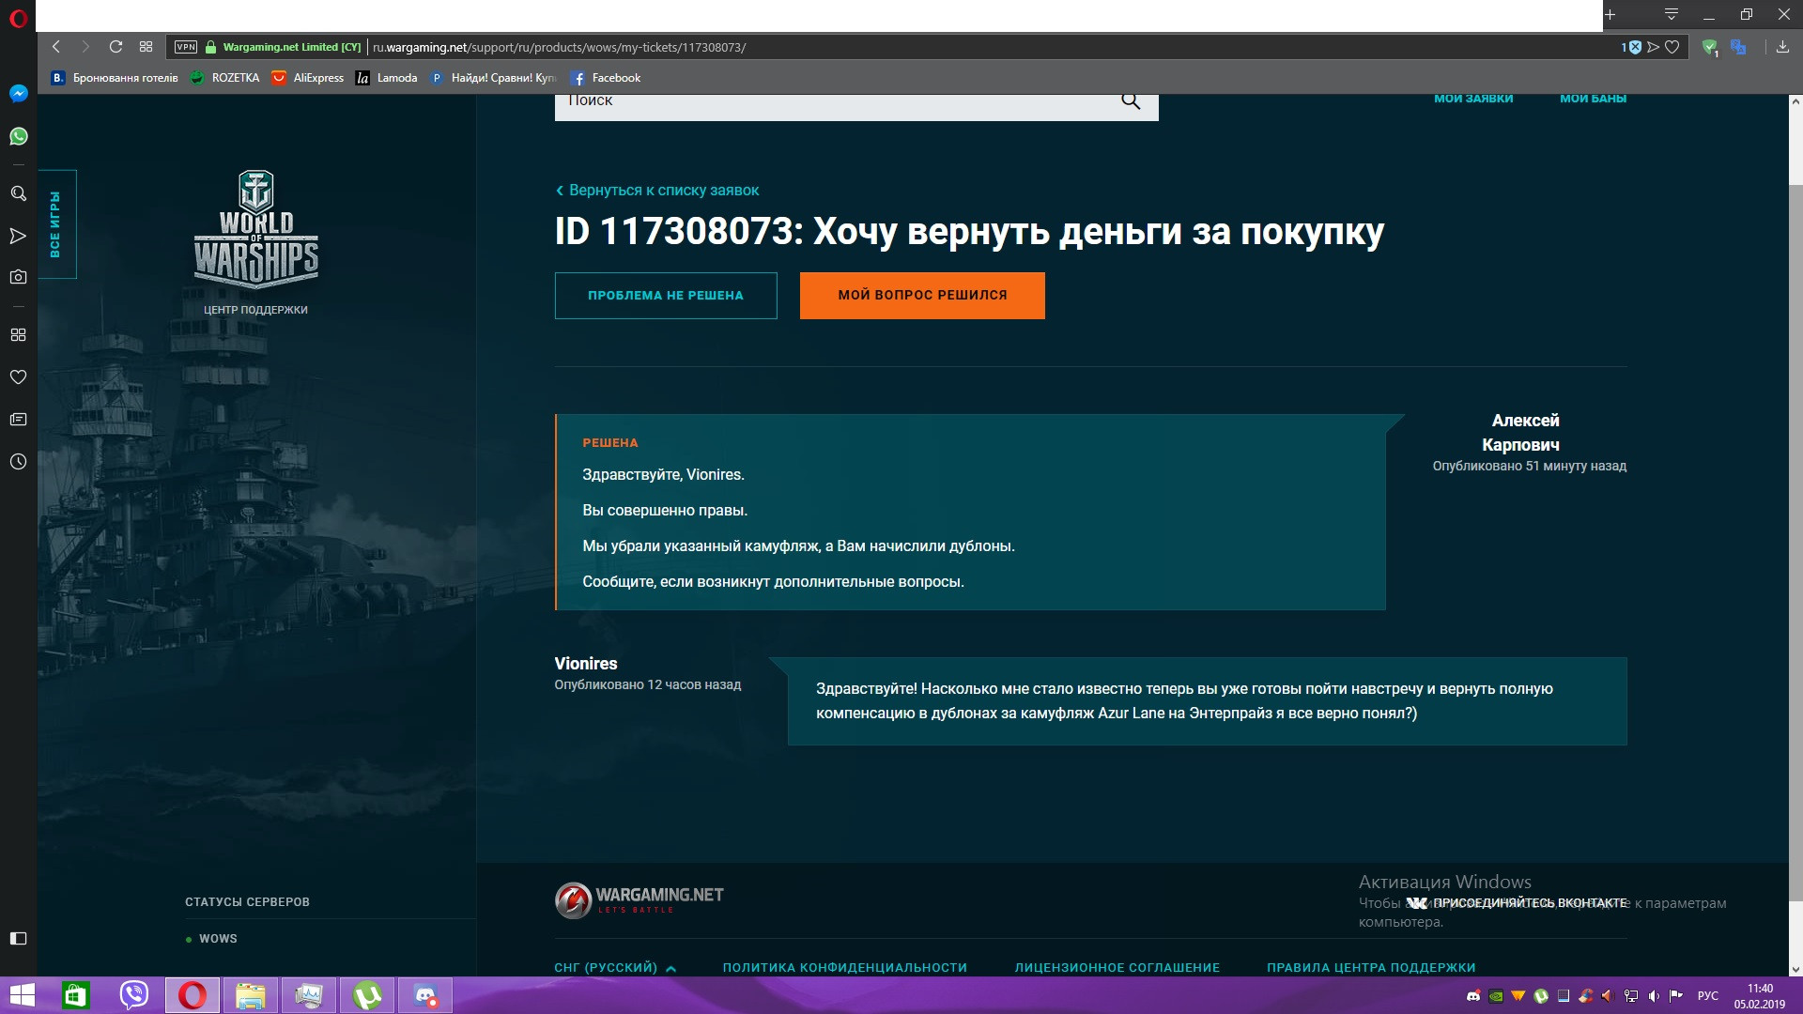Open the МОИ ЗАЯВКИ tab
The width and height of the screenshot is (1803, 1014).
click(x=1473, y=99)
